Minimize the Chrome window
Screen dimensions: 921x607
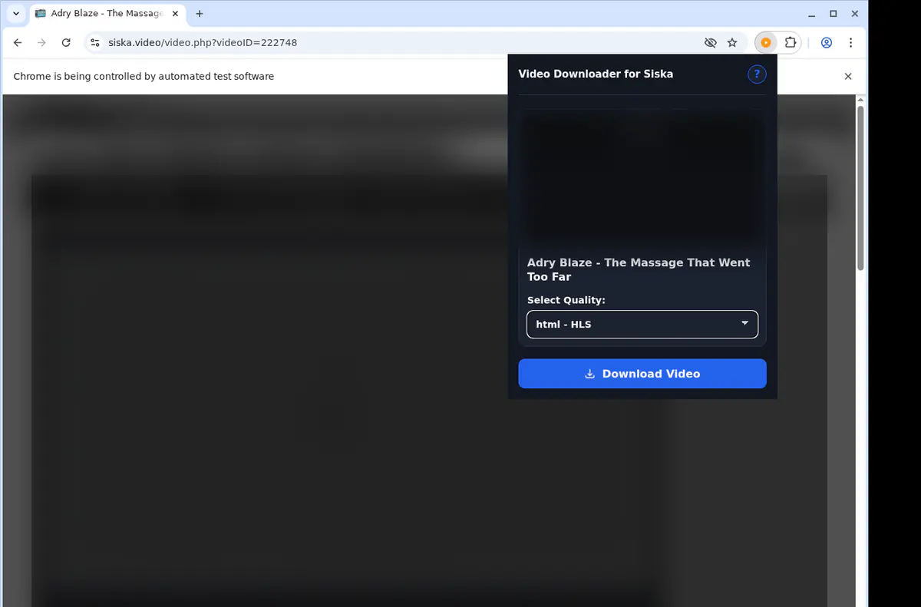[x=812, y=14]
